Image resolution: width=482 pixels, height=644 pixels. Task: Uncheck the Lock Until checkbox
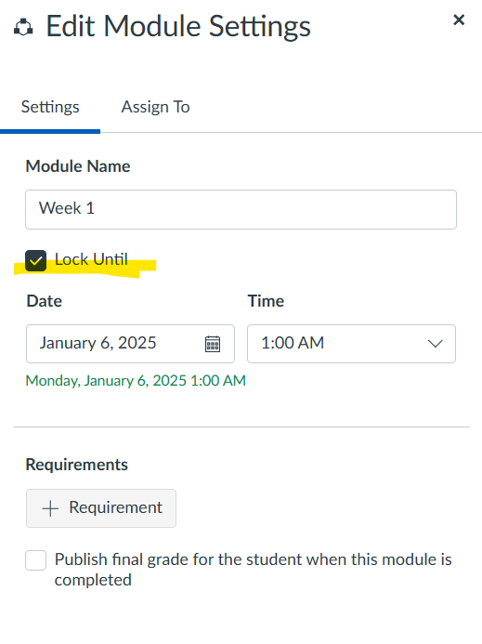(x=35, y=260)
